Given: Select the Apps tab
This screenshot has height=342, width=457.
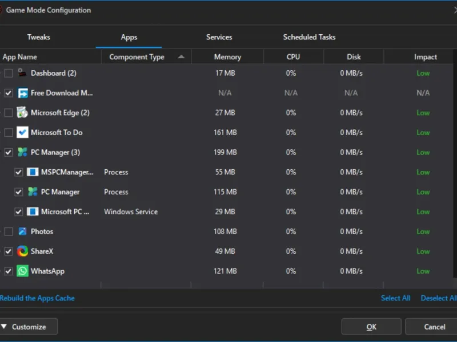Looking at the screenshot, I should (129, 37).
